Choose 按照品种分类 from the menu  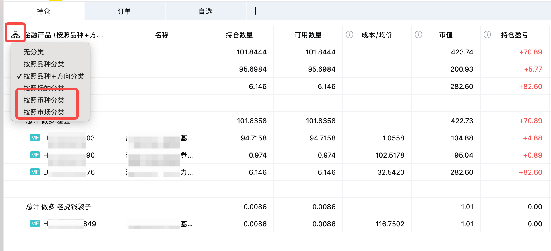click(44, 64)
